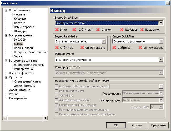Toggle the Режим VMR-9 Mixer checkbox
171x131 pixels.
[x=56, y=91]
